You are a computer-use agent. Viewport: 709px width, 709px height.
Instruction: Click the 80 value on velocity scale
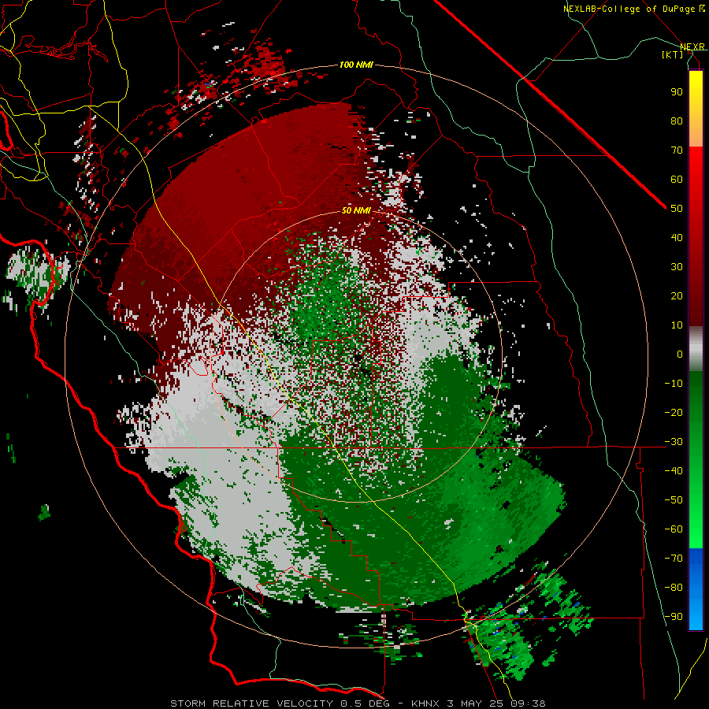coord(677,121)
